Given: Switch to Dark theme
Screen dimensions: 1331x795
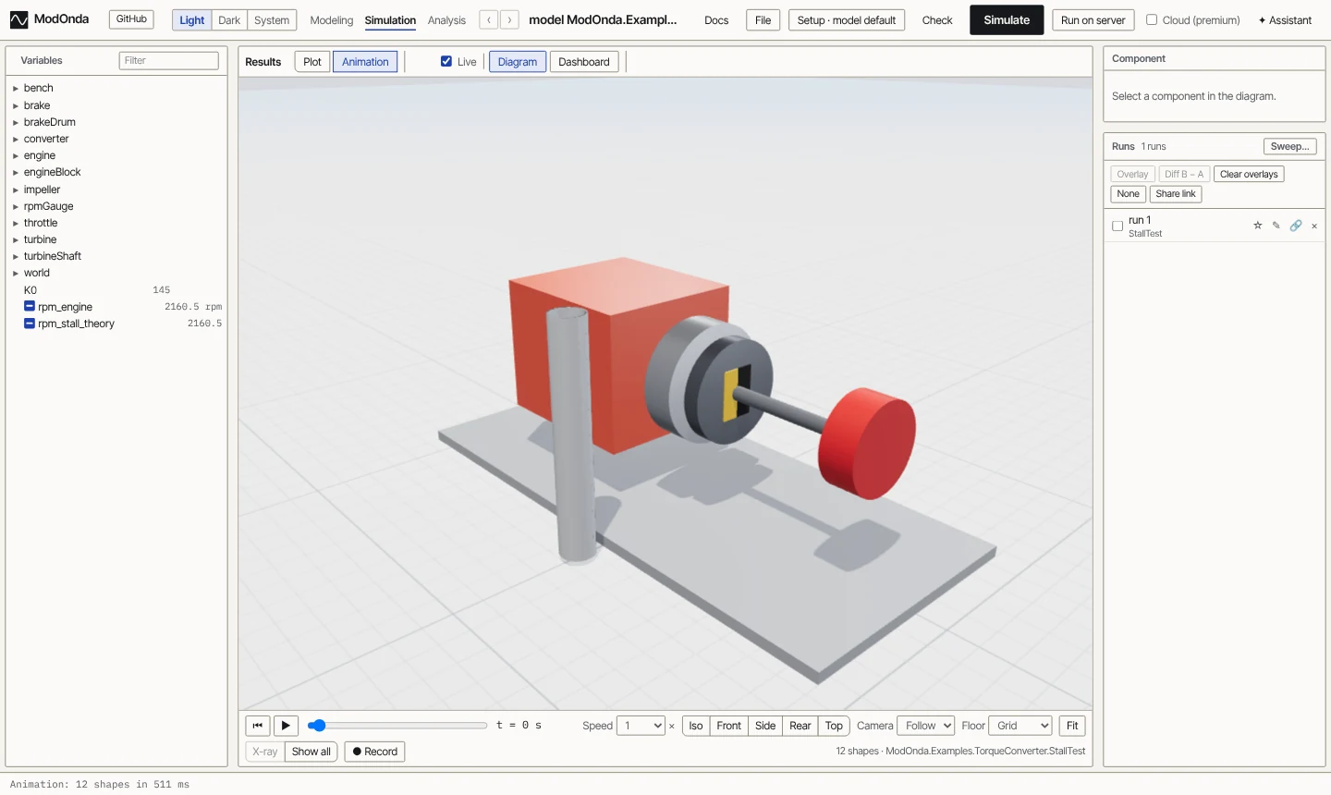Looking at the screenshot, I should [229, 20].
